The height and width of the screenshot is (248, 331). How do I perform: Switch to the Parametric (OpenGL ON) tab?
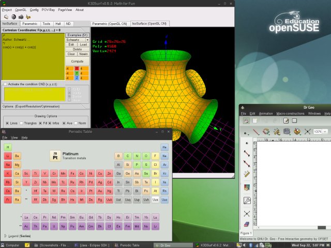pos(110,24)
